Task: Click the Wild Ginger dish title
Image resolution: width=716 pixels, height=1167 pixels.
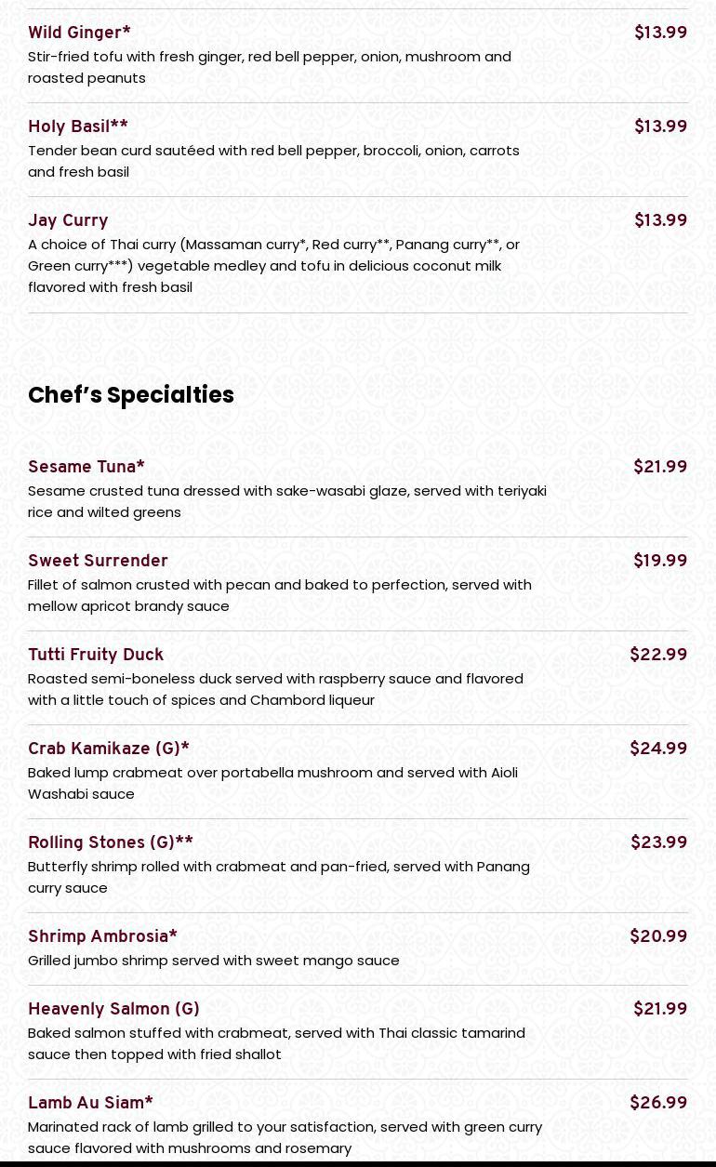Action: [79, 33]
